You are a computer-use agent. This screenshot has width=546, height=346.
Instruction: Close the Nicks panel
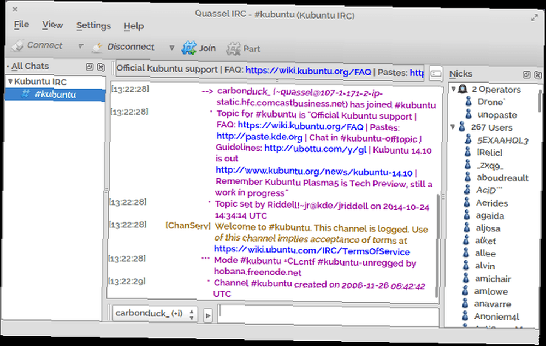pos(538,74)
